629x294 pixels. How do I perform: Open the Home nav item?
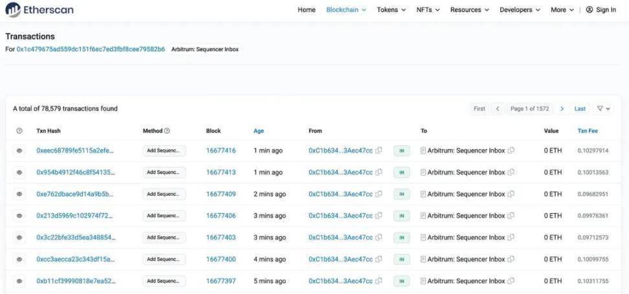coord(306,10)
